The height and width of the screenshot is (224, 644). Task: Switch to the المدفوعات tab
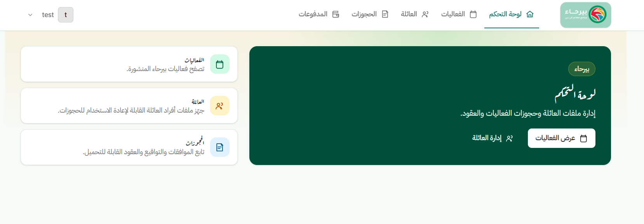319,14
